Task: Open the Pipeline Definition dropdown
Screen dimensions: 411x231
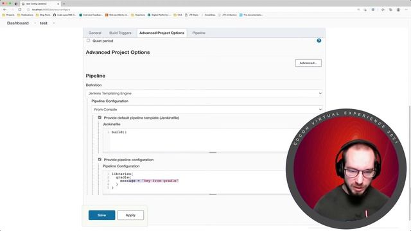Action: 204,93
